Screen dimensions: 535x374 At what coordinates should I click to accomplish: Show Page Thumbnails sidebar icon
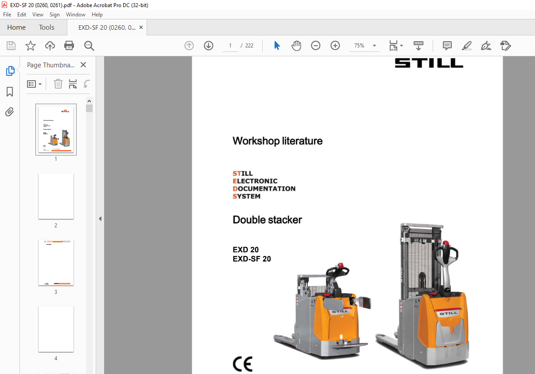click(x=10, y=71)
